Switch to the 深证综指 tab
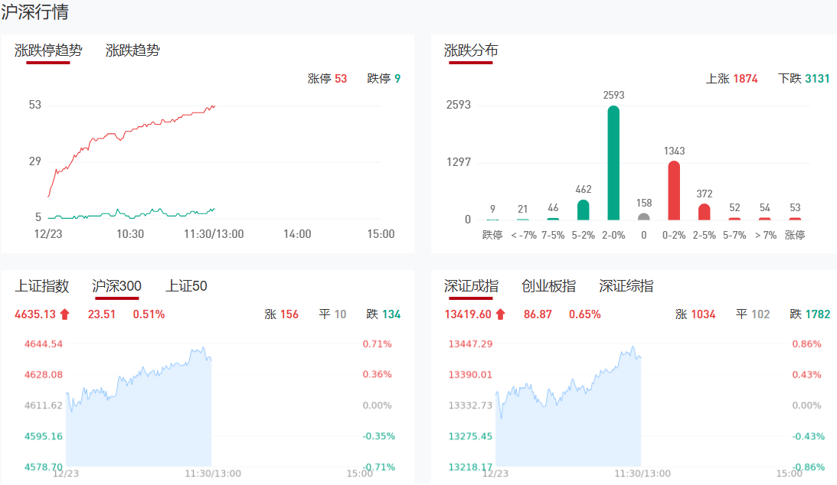The height and width of the screenshot is (485, 837). tap(626, 287)
